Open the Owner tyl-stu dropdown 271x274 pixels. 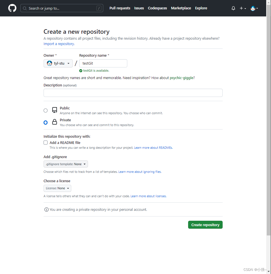point(58,63)
